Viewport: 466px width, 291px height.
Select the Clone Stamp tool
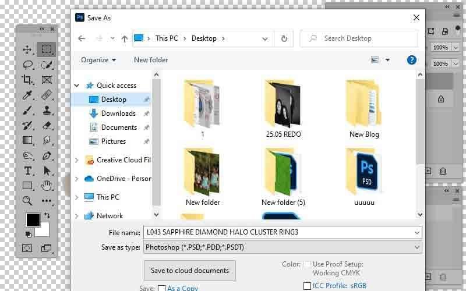click(47, 110)
